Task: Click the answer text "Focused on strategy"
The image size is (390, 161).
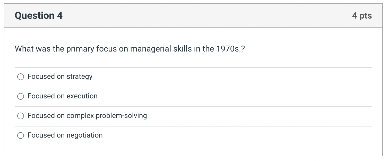Action: [60, 77]
